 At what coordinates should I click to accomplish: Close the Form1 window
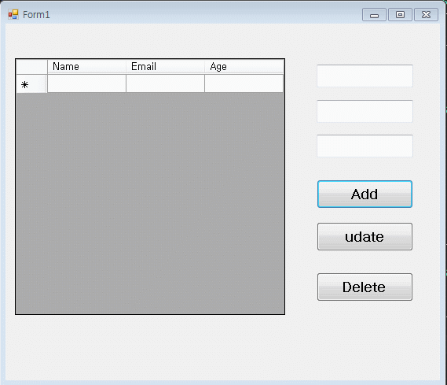[426, 15]
